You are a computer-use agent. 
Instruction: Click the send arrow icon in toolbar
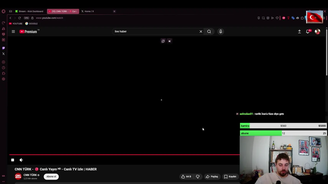[x=272, y=18]
